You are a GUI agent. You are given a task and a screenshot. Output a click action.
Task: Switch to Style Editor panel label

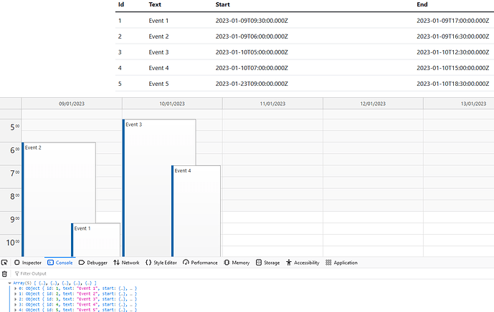(x=165, y=263)
